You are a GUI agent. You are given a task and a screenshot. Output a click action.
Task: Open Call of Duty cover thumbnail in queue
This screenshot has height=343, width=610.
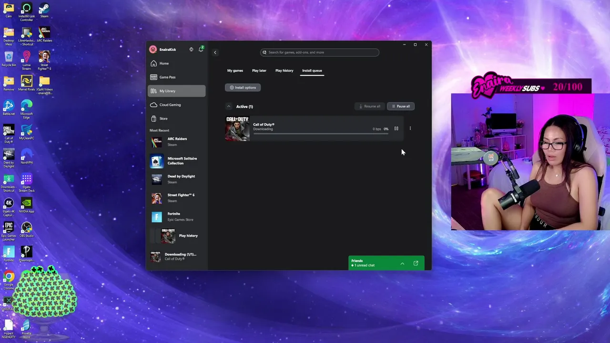237,129
